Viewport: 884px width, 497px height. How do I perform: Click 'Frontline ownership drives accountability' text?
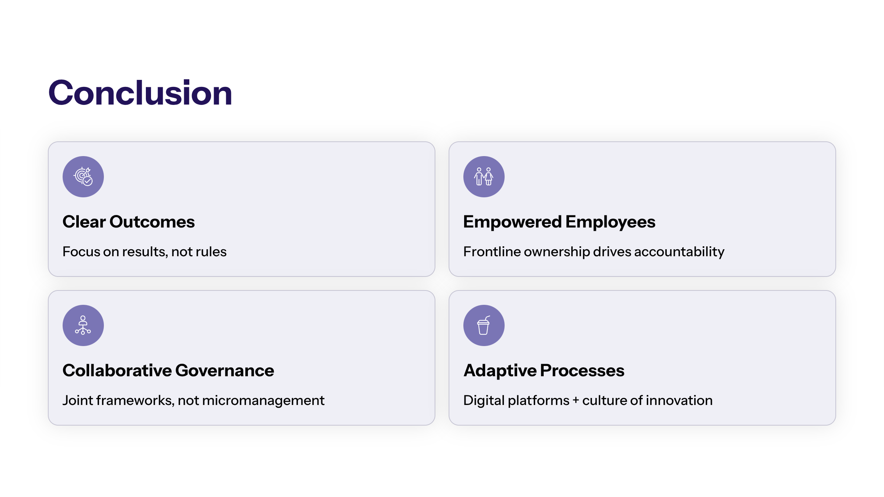[x=594, y=252]
